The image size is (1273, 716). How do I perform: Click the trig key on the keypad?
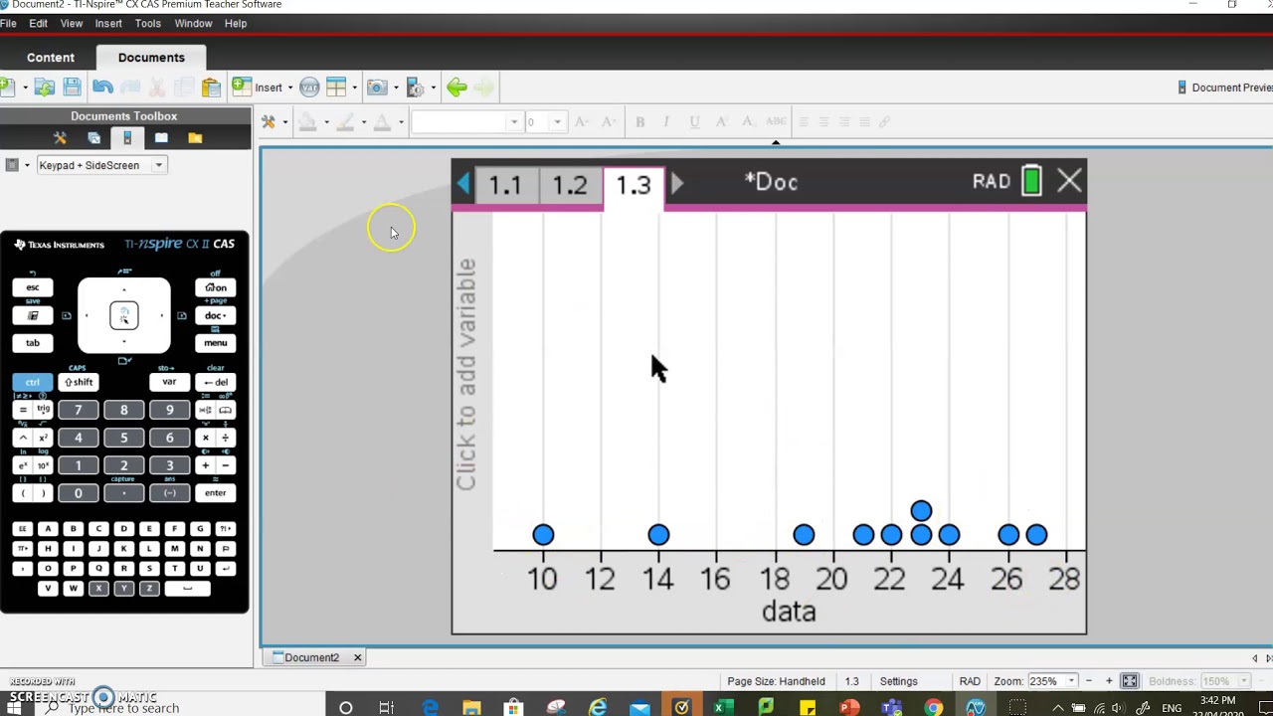click(43, 410)
